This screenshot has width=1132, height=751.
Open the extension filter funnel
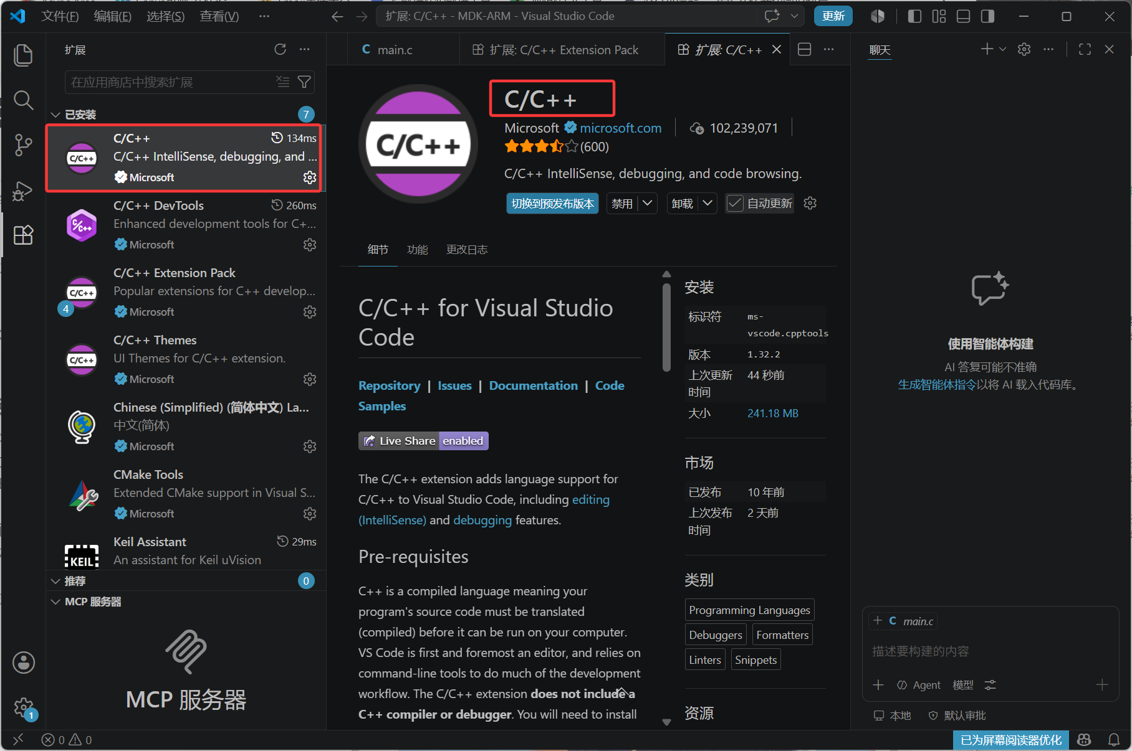[x=304, y=82]
